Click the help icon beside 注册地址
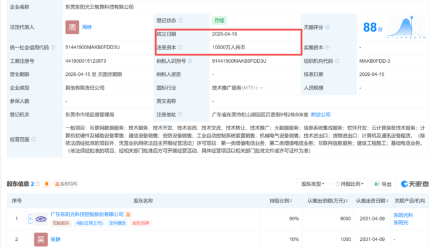The width and height of the screenshot is (433, 248). [180, 115]
